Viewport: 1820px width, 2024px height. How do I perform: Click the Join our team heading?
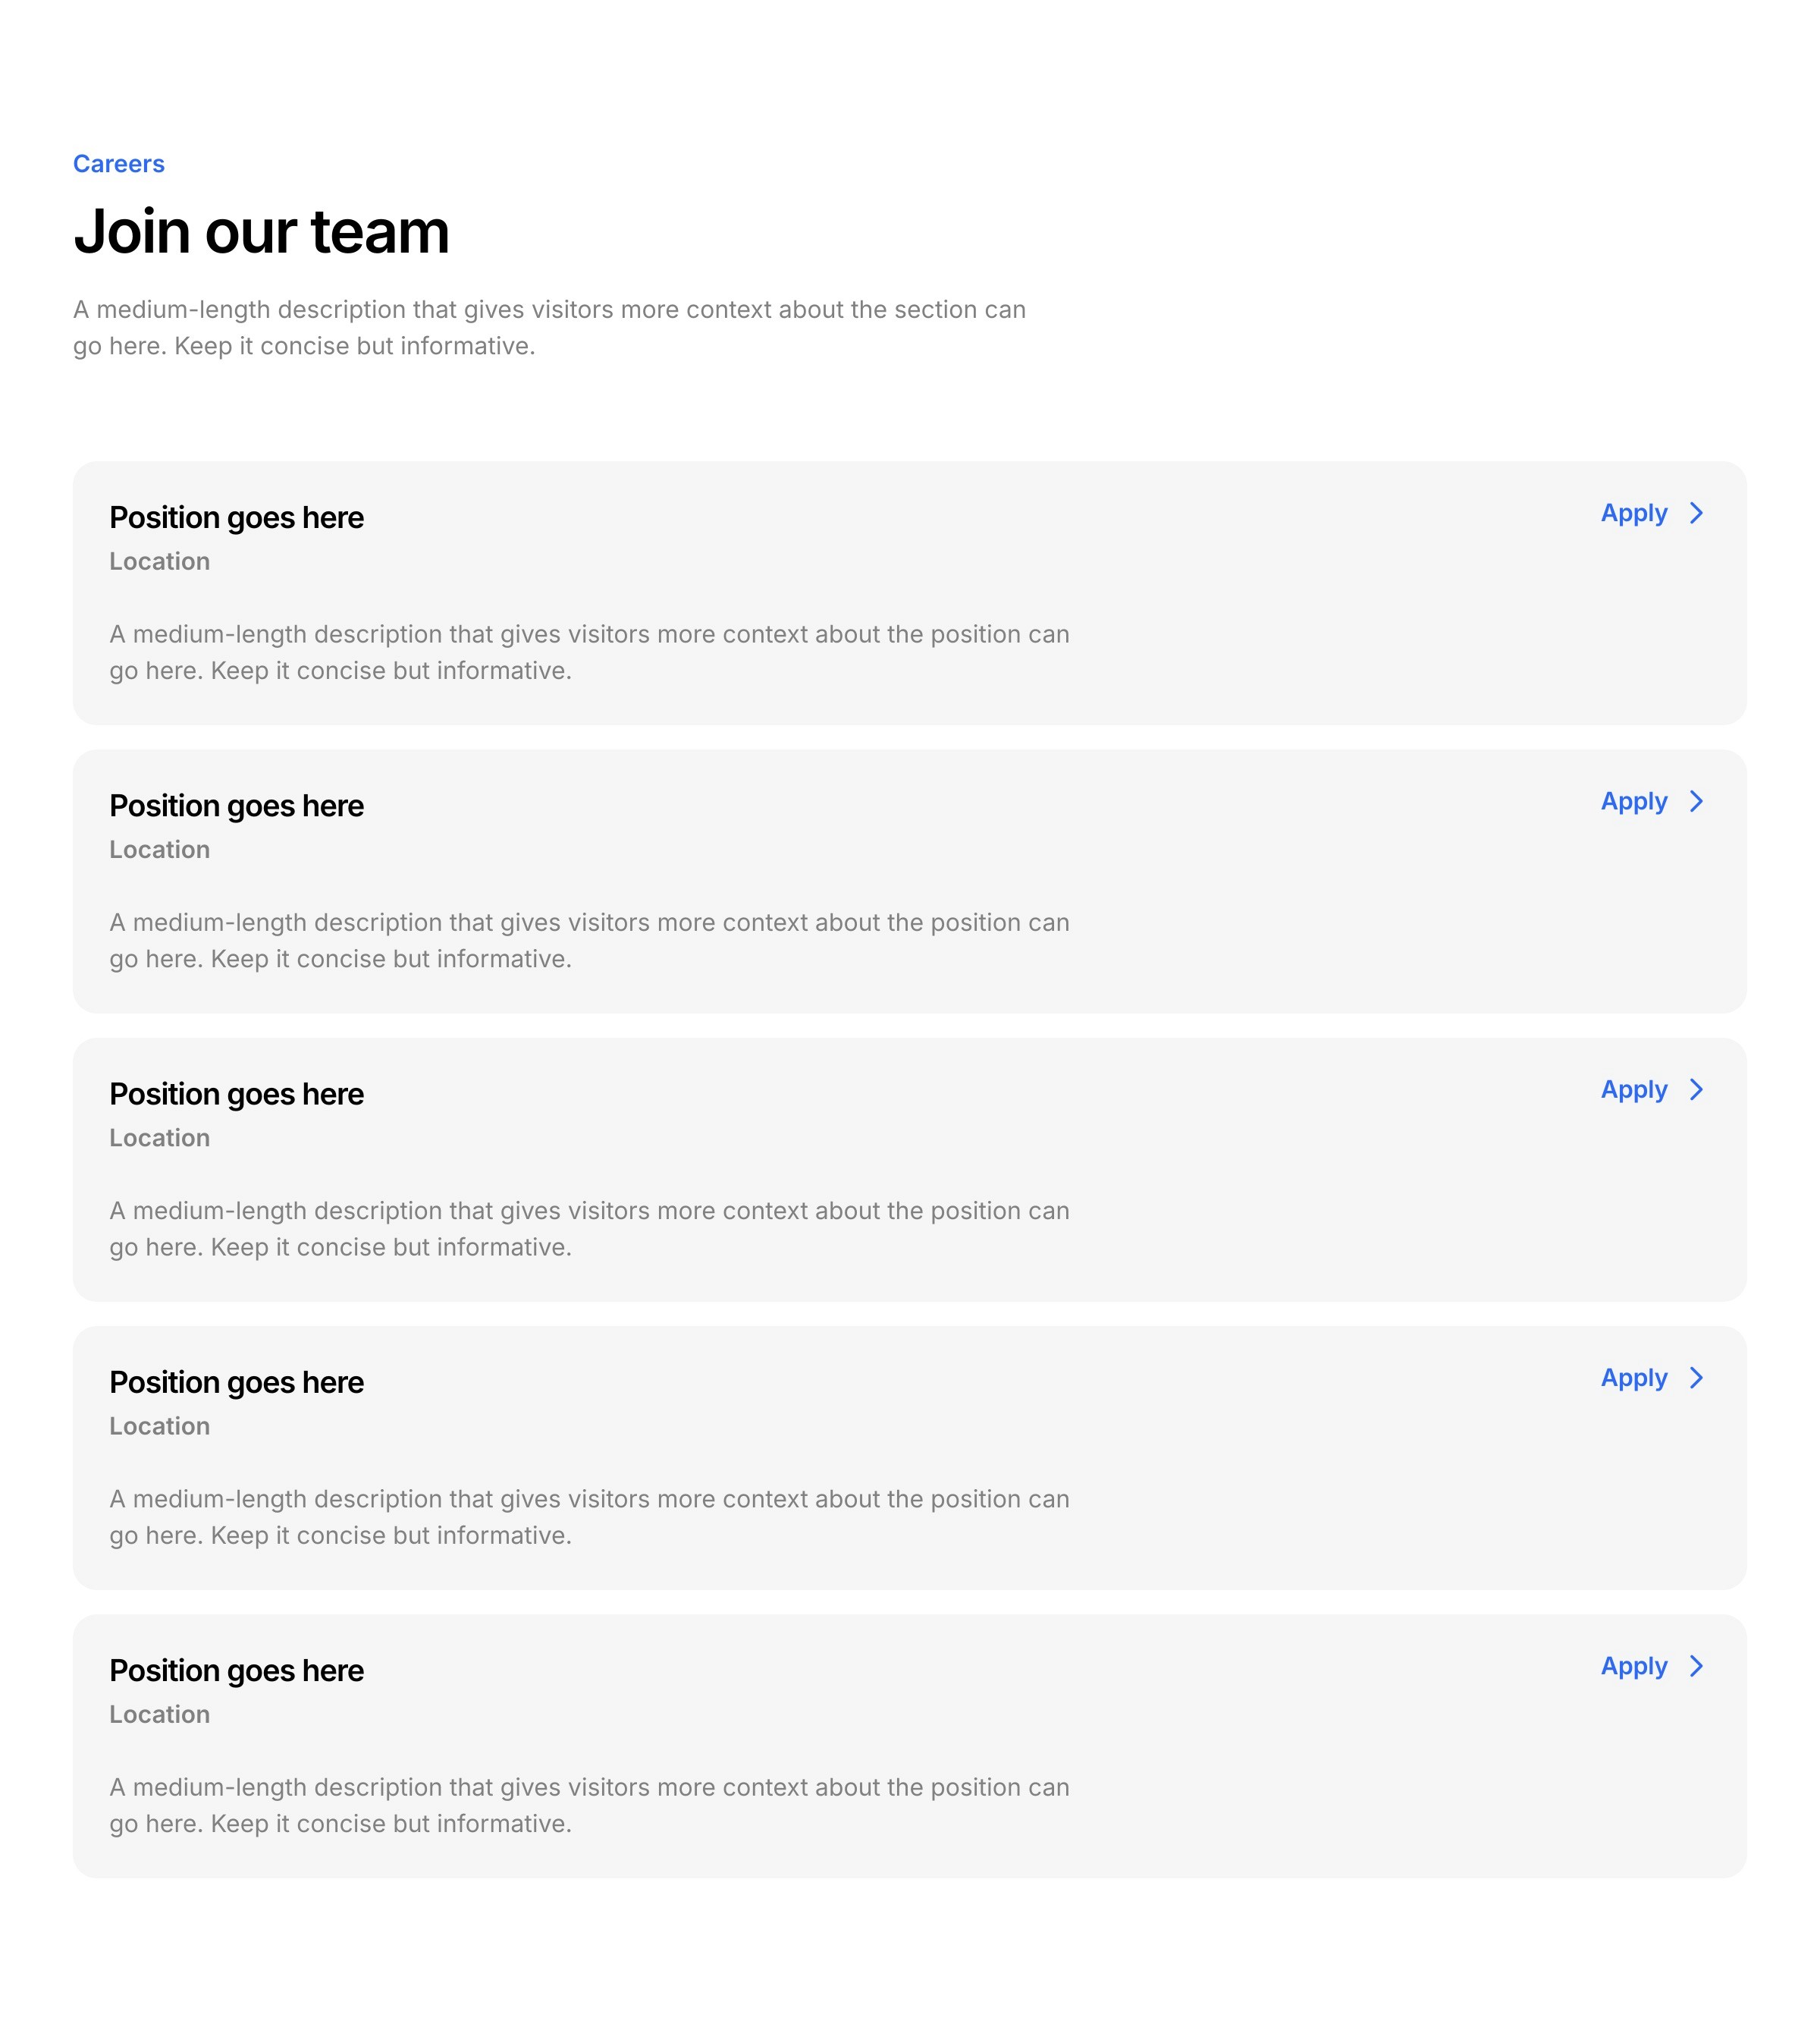(x=261, y=231)
